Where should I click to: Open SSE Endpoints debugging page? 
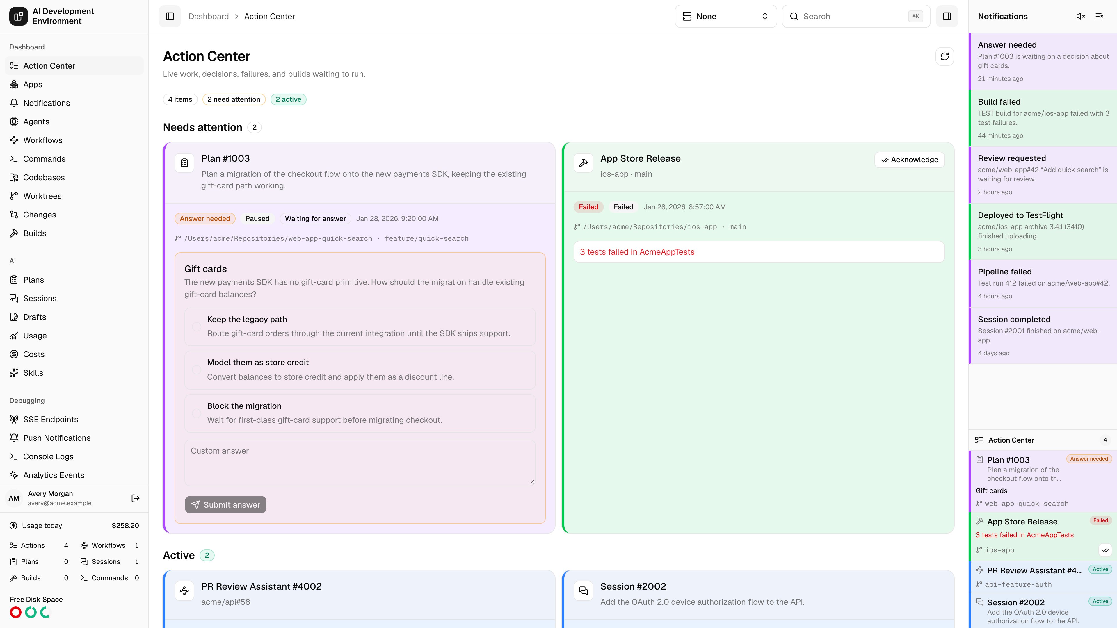tap(74, 420)
